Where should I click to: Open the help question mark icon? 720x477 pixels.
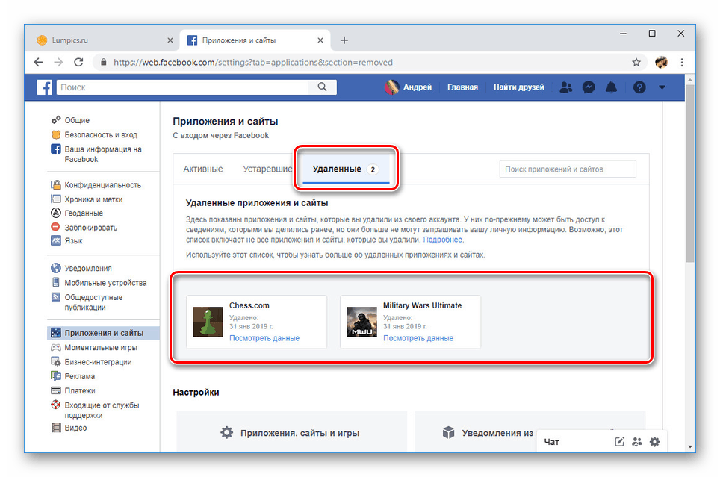[639, 87]
